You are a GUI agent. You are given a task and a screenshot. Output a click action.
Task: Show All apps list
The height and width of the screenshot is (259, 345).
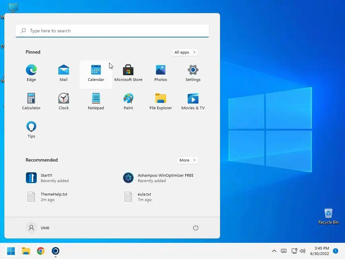(x=185, y=52)
